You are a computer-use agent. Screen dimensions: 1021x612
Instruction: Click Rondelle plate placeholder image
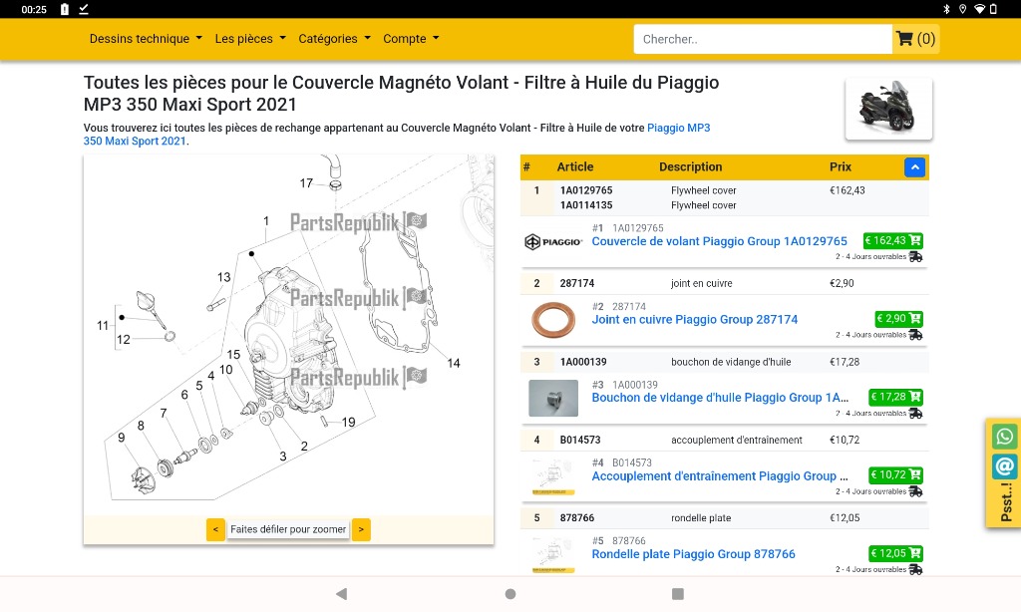(552, 554)
